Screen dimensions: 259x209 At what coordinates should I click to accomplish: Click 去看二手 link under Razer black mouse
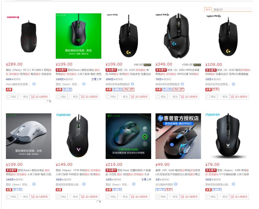(97, 79)
